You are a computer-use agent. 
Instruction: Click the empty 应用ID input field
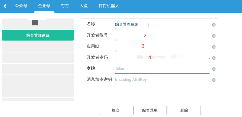pyautogui.click(x=162, y=47)
